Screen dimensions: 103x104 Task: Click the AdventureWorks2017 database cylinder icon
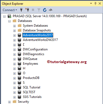[19, 35]
